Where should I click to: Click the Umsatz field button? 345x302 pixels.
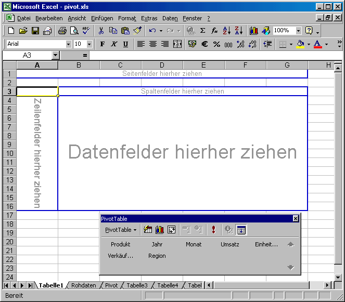[x=229, y=244]
